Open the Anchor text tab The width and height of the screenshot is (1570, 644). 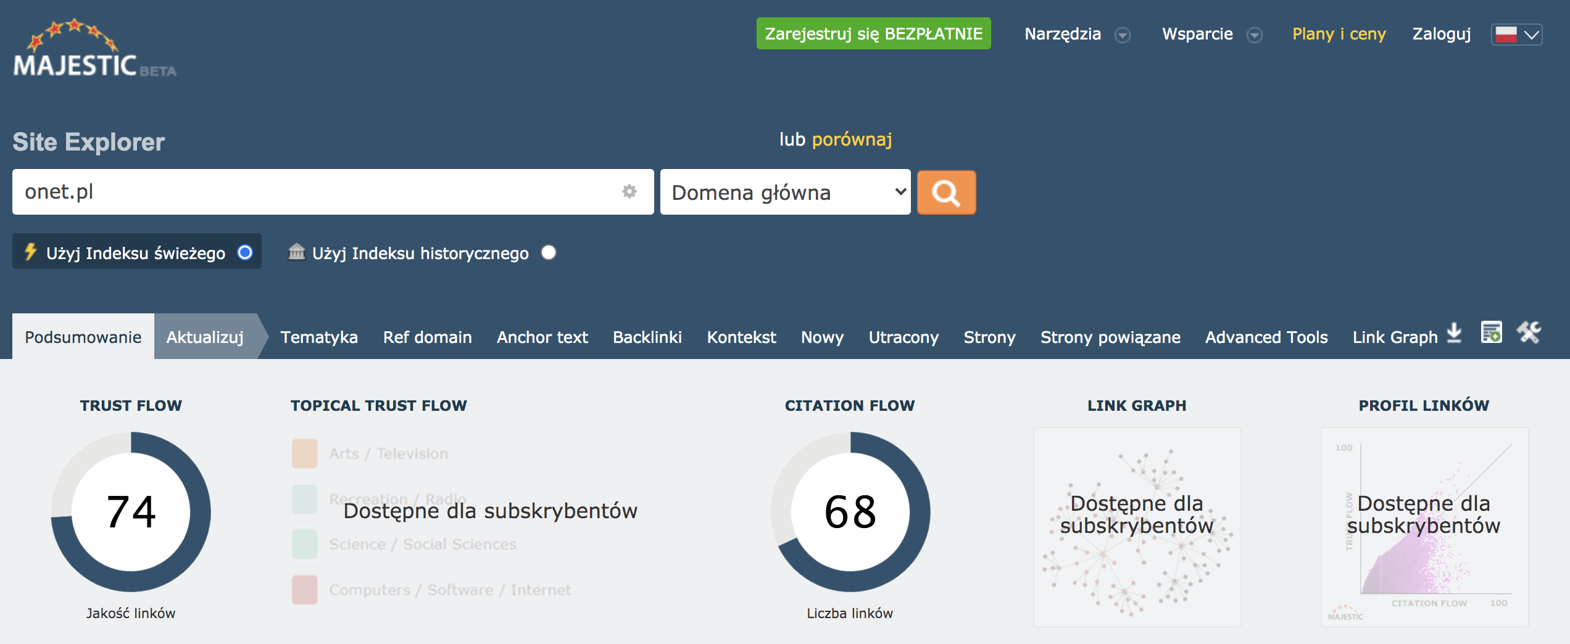[542, 337]
